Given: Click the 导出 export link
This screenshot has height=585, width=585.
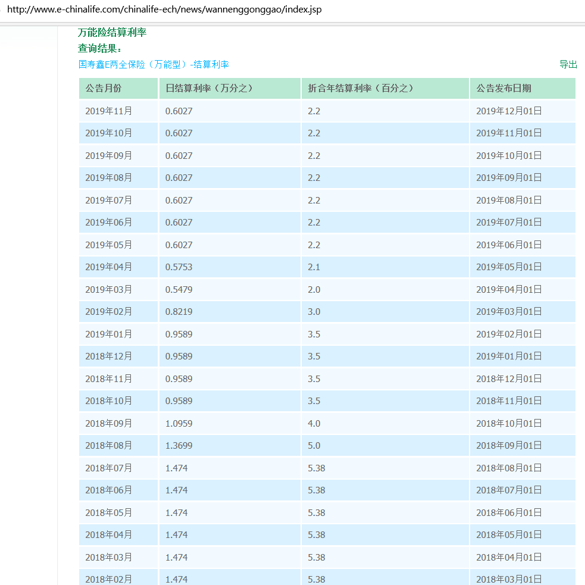Looking at the screenshot, I should tap(568, 64).
